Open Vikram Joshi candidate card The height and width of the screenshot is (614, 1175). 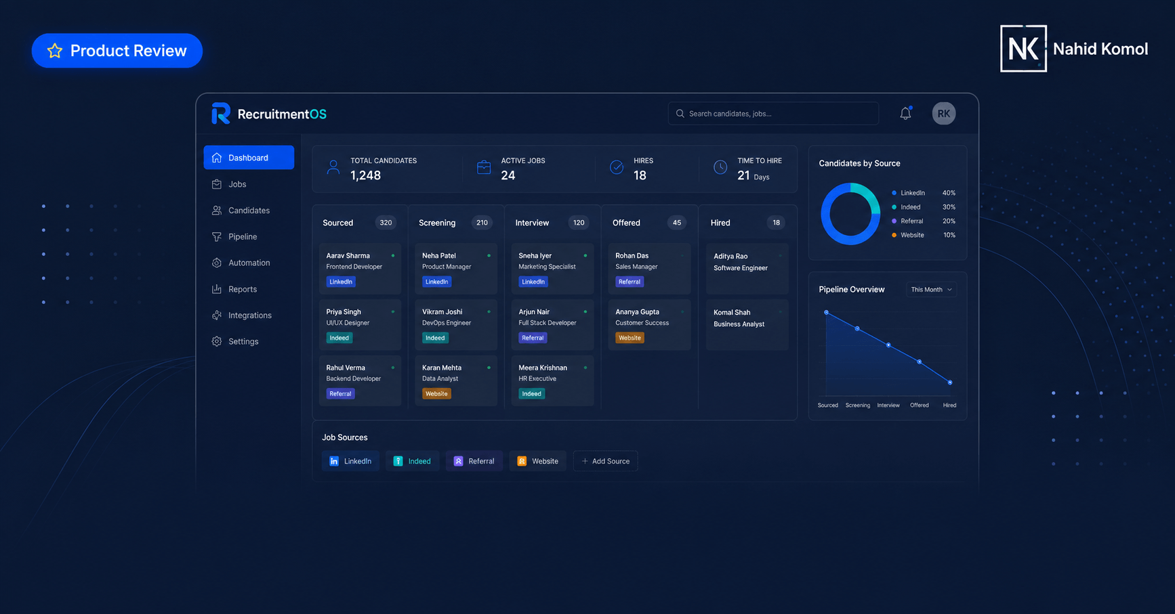click(456, 325)
